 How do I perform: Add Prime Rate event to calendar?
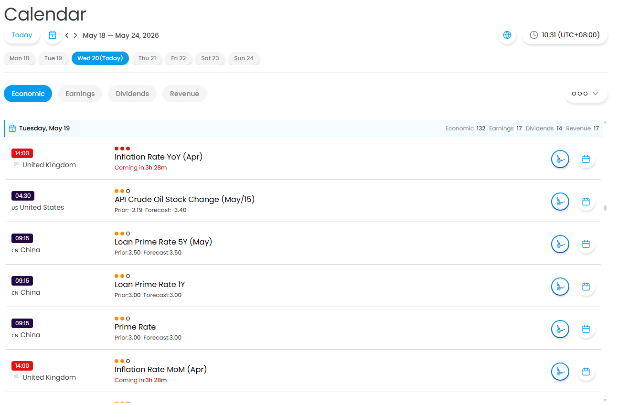(x=586, y=329)
